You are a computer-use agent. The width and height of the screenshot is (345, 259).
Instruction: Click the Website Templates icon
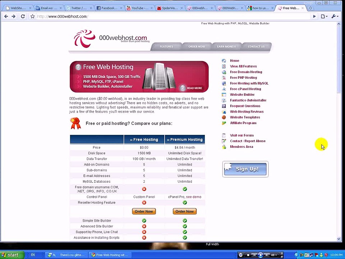pyautogui.click(x=224, y=117)
